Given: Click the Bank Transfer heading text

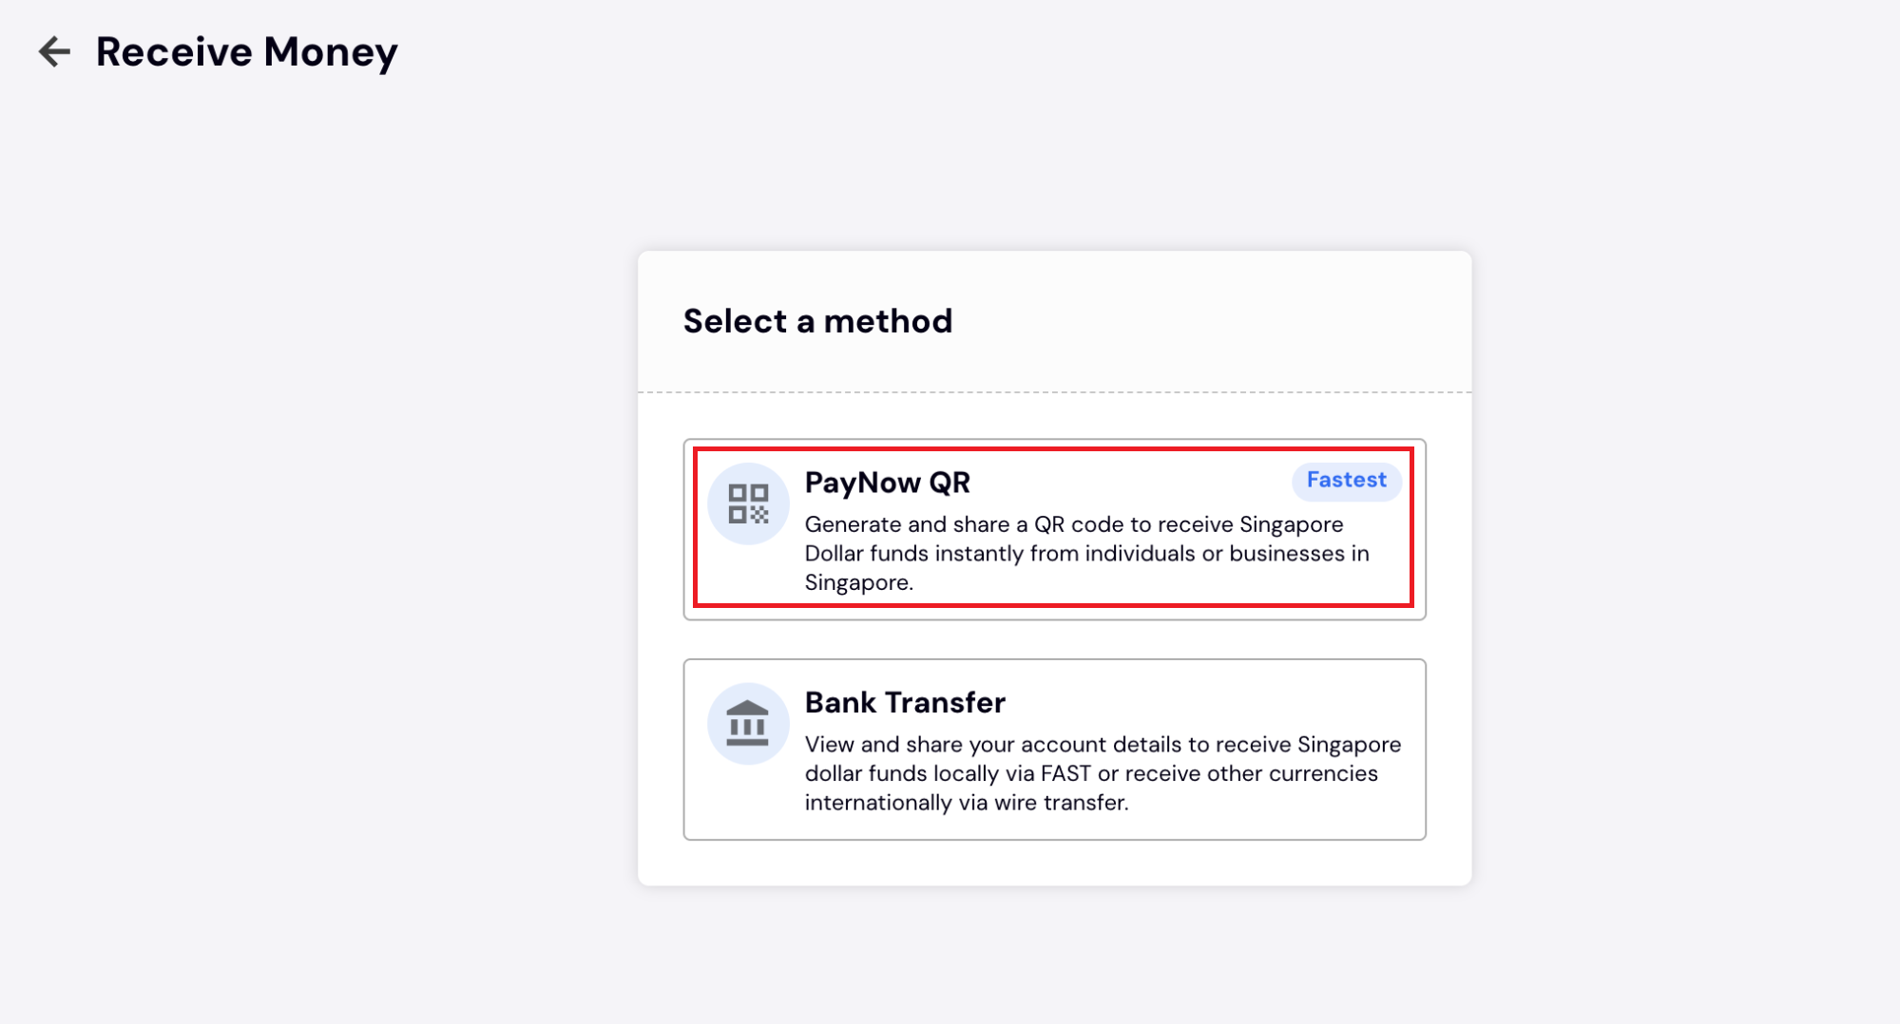Looking at the screenshot, I should coord(905,703).
